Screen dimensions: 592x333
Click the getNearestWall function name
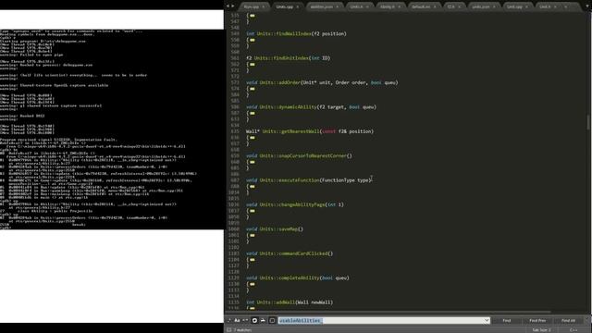[x=301, y=131]
